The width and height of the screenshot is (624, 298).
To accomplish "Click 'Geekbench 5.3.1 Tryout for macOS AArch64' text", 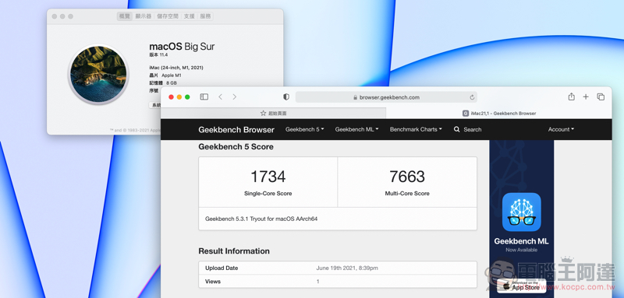I will (261, 219).
